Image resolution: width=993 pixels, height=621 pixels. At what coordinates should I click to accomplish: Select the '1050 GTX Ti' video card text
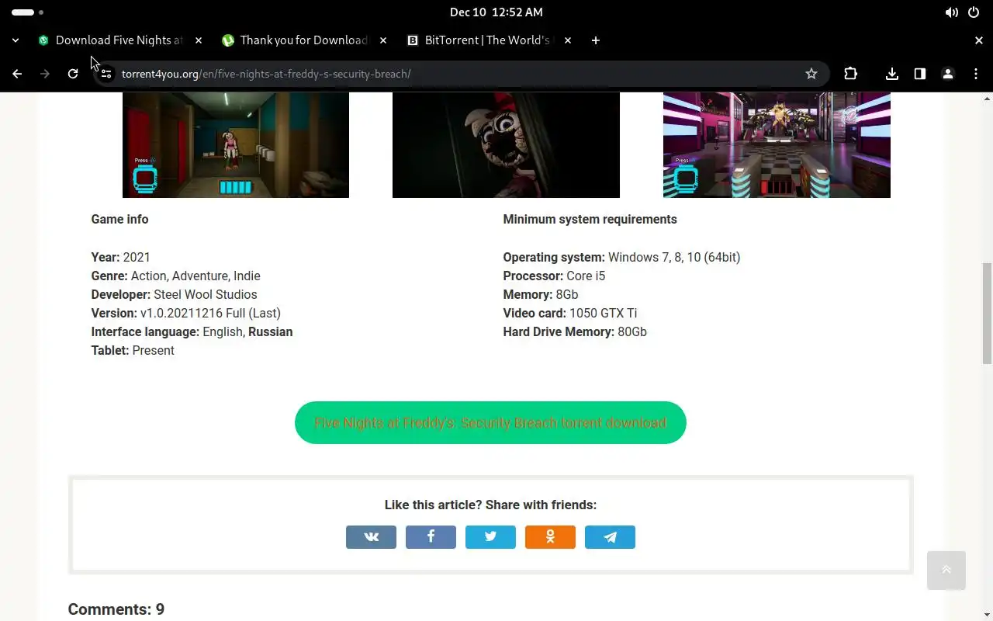click(603, 314)
